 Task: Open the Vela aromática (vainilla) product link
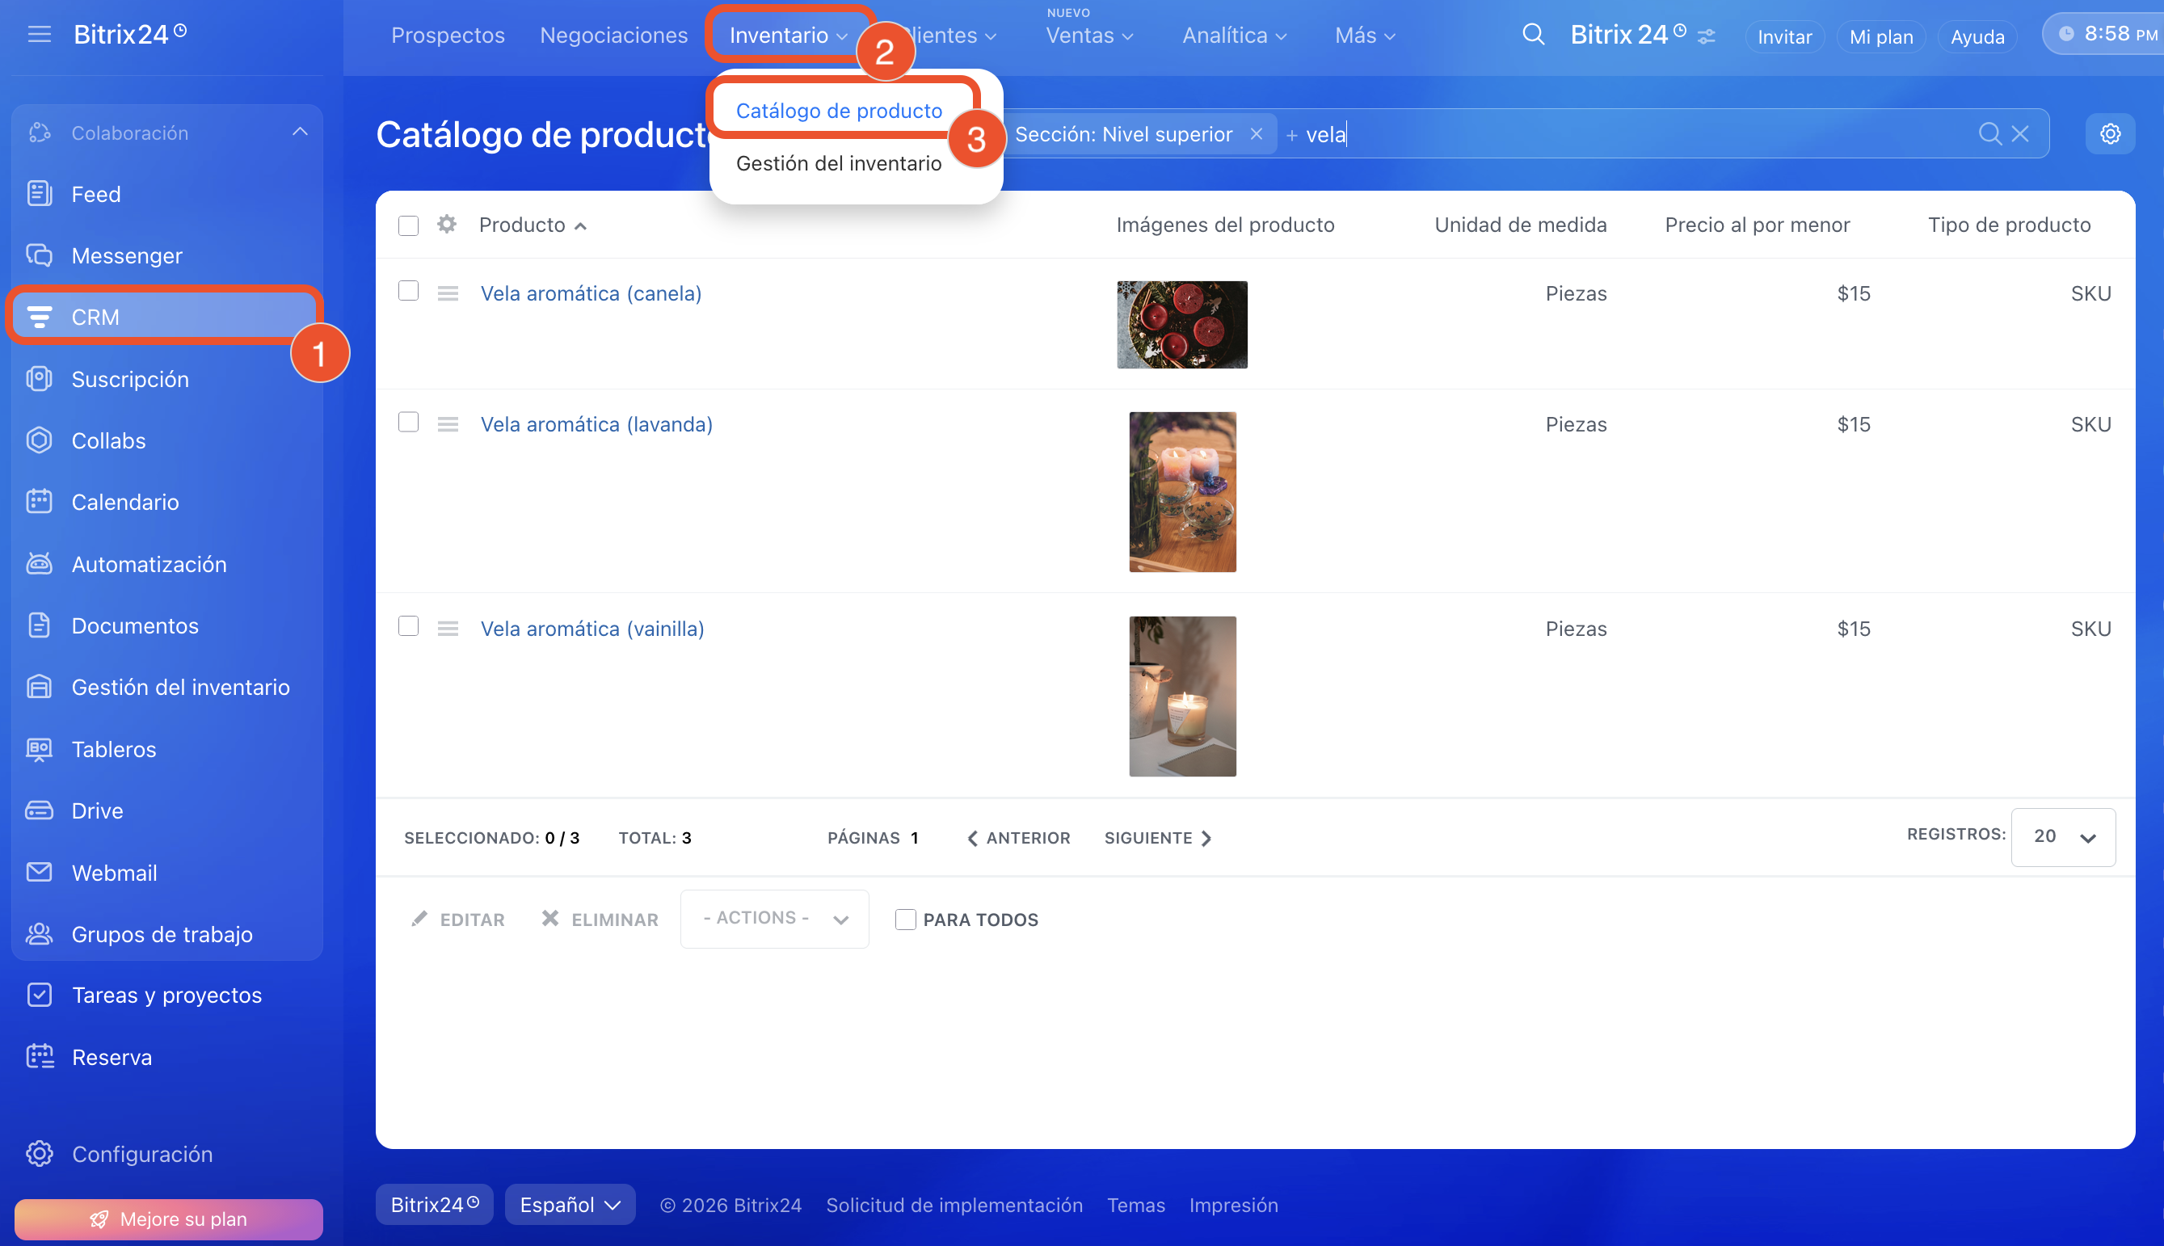(x=592, y=629)
